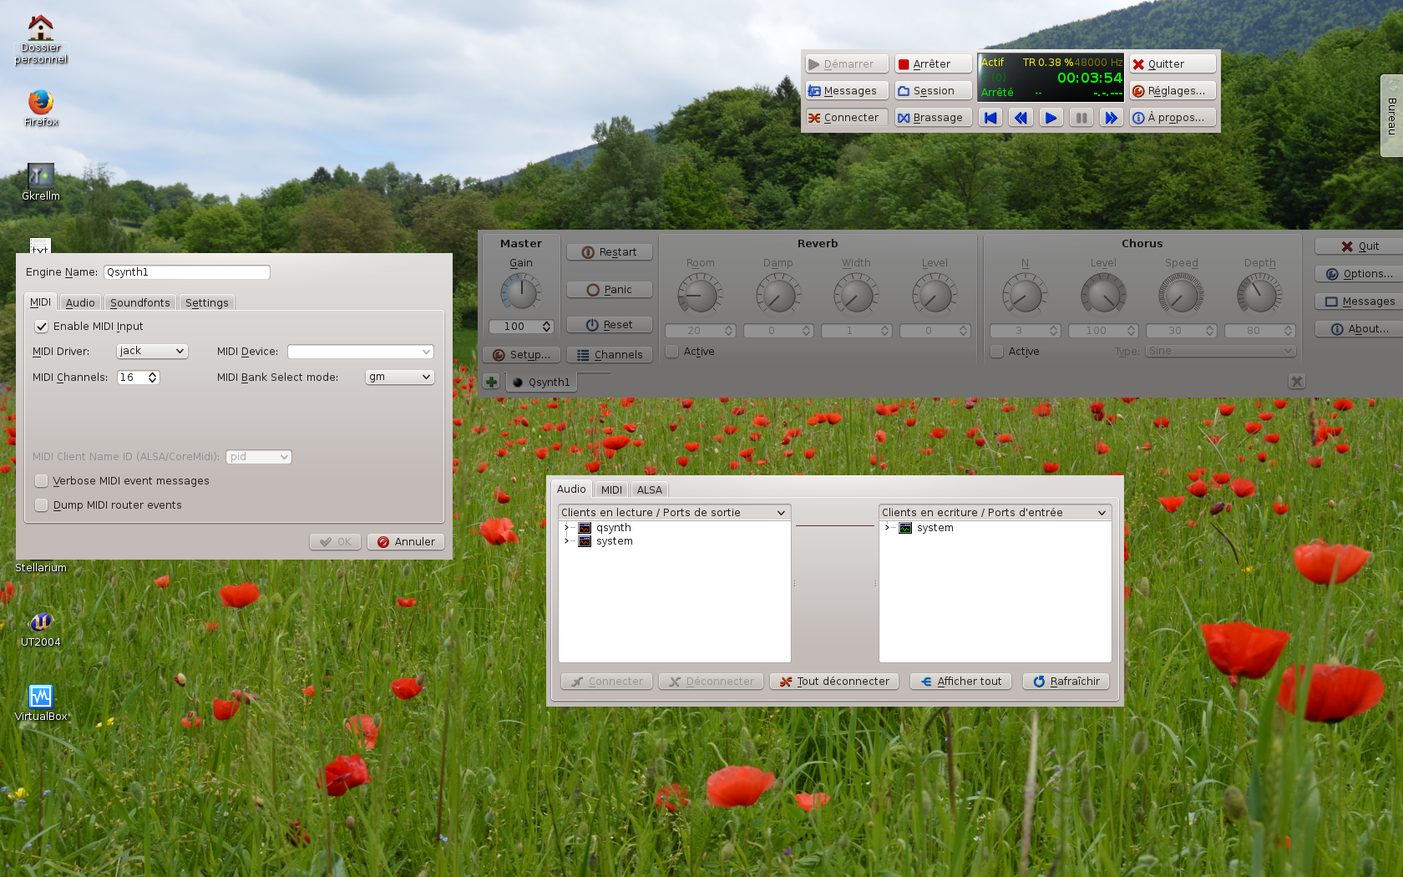This screenshot has height=877, width=1403.
Task: Enable Verbose MIDI event messages
Action: pyautogui.click(x=41, y=481)
